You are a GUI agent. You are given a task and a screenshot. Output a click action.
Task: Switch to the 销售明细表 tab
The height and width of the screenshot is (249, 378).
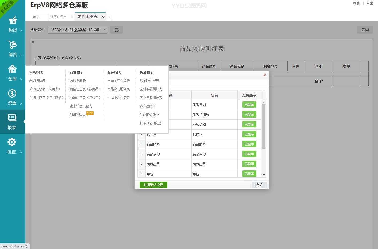tap(58, 17)
